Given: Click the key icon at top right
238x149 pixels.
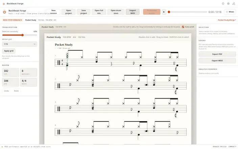Looking at the screenshot, I should pos(234,3).
